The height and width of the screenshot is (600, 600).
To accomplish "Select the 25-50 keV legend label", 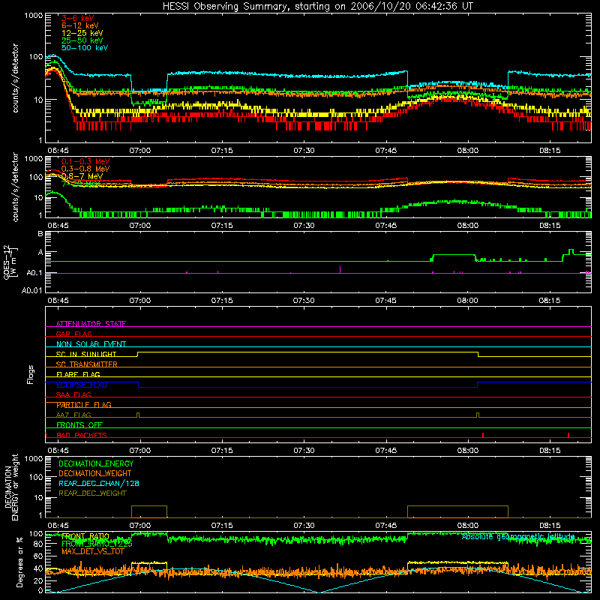I will click(x=82, y=40).
